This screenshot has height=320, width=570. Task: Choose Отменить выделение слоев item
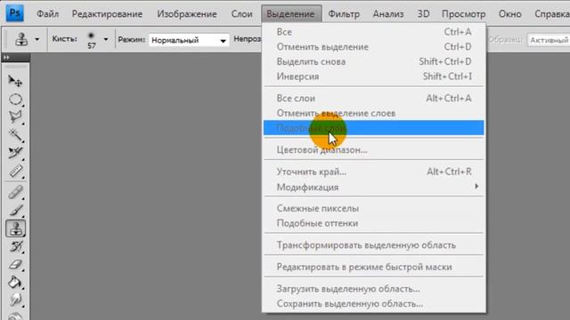[x=374, y=113]
